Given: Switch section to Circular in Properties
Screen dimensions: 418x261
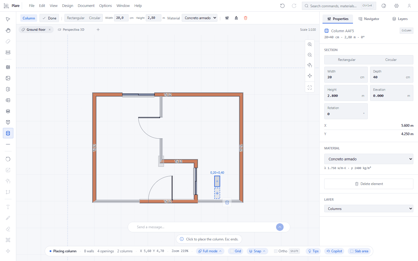Looking at the screenshot, I should (x=391, y=60).
